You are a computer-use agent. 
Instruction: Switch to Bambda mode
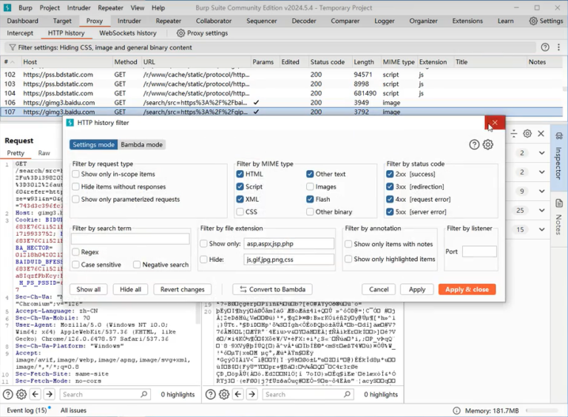coord(142,145)
